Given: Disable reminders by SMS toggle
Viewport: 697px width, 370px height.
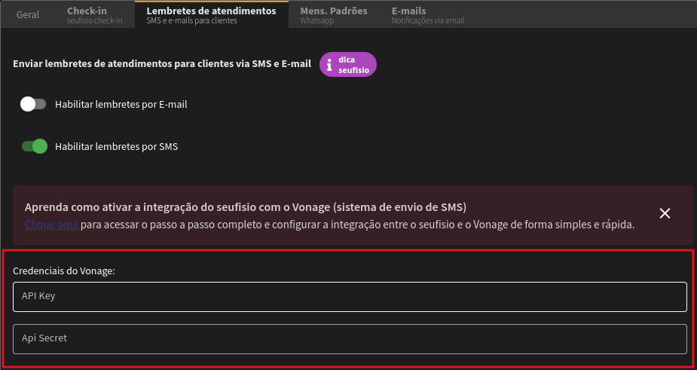Looking at the screenshot, I should point(34,146).
